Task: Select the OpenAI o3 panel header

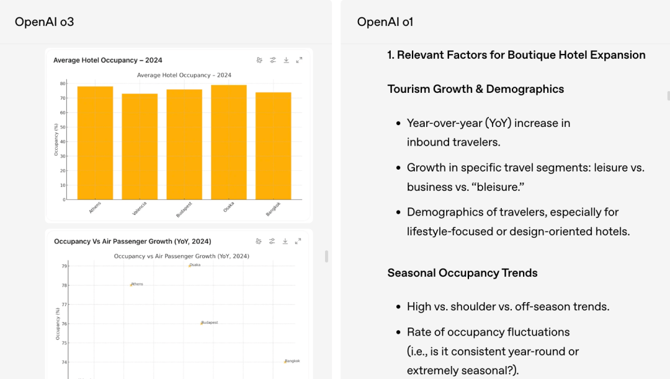Action: coord(45,22)
